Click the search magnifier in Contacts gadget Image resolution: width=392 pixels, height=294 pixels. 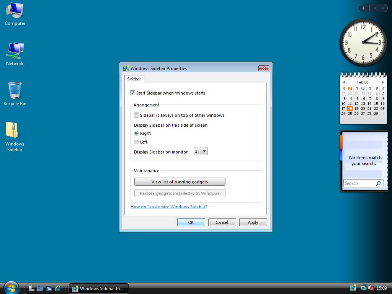coord(379,183)
